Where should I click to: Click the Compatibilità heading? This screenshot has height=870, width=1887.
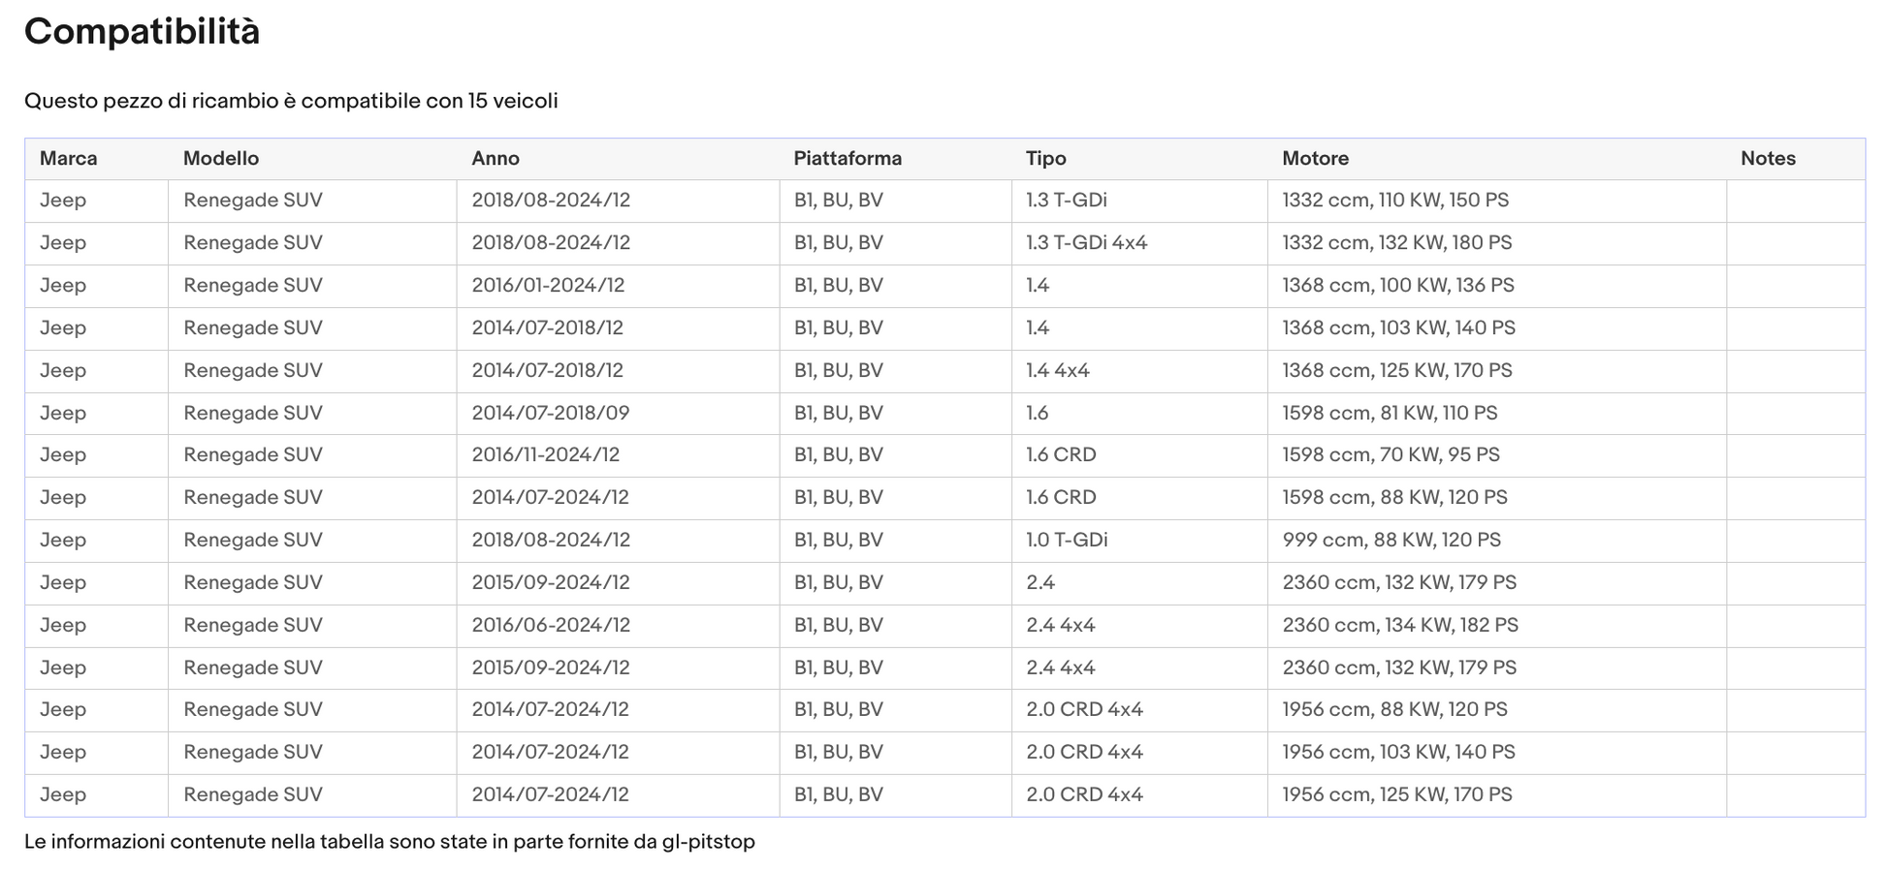[142, 32]
